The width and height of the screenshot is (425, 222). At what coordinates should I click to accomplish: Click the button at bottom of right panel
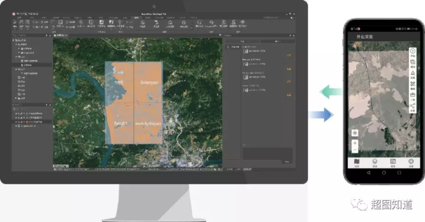(x=287, y=162)
